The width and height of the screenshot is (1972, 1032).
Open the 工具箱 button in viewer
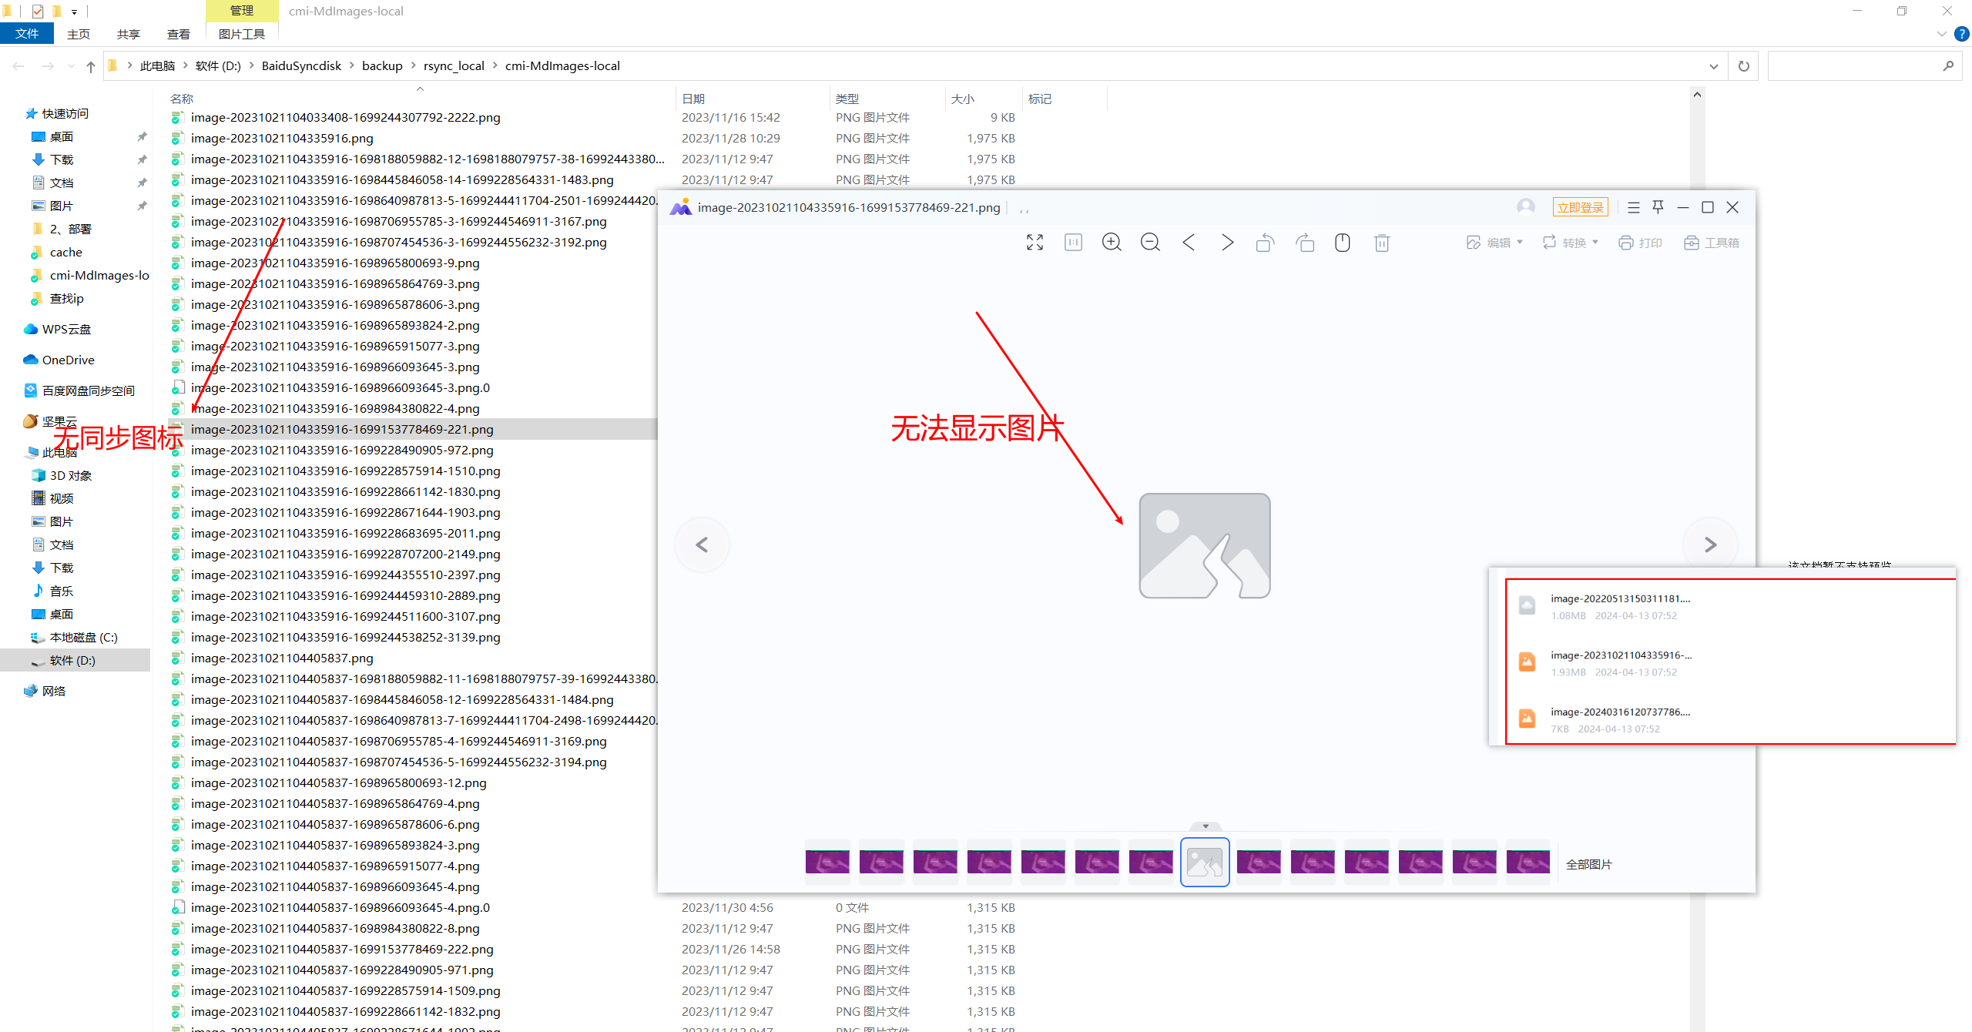(1712, 243)
